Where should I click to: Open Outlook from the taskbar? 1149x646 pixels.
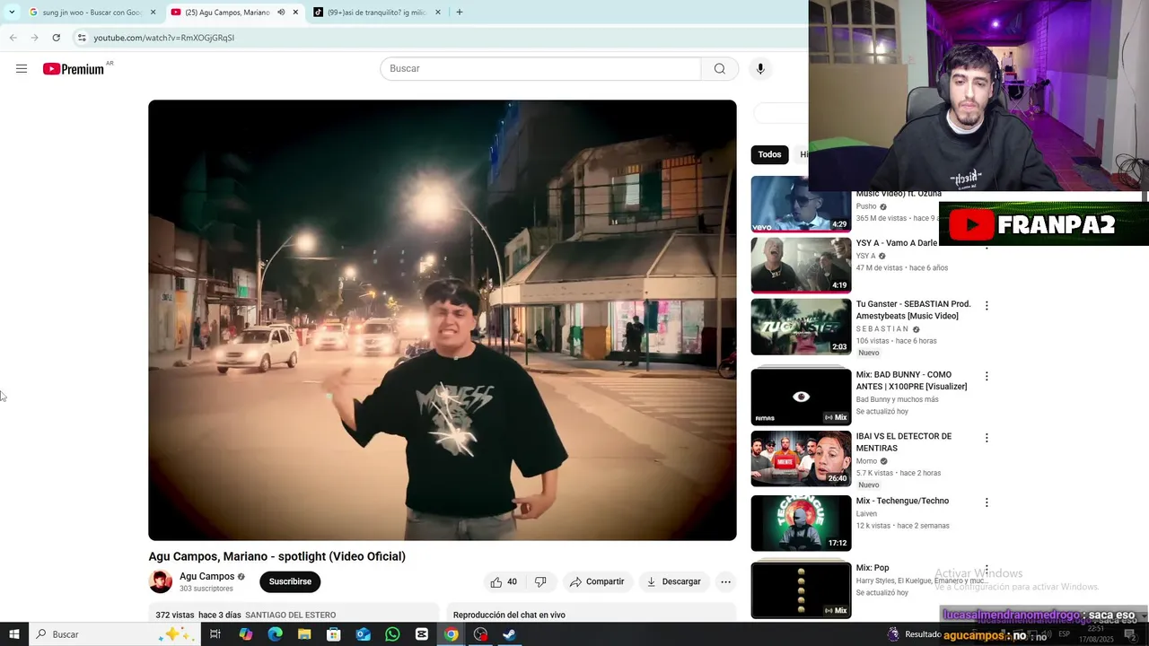pos(363,634)
